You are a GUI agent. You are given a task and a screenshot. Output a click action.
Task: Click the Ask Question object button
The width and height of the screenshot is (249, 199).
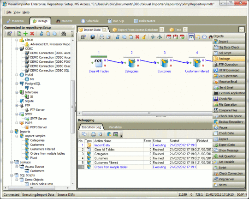click(x=229, y=156)
